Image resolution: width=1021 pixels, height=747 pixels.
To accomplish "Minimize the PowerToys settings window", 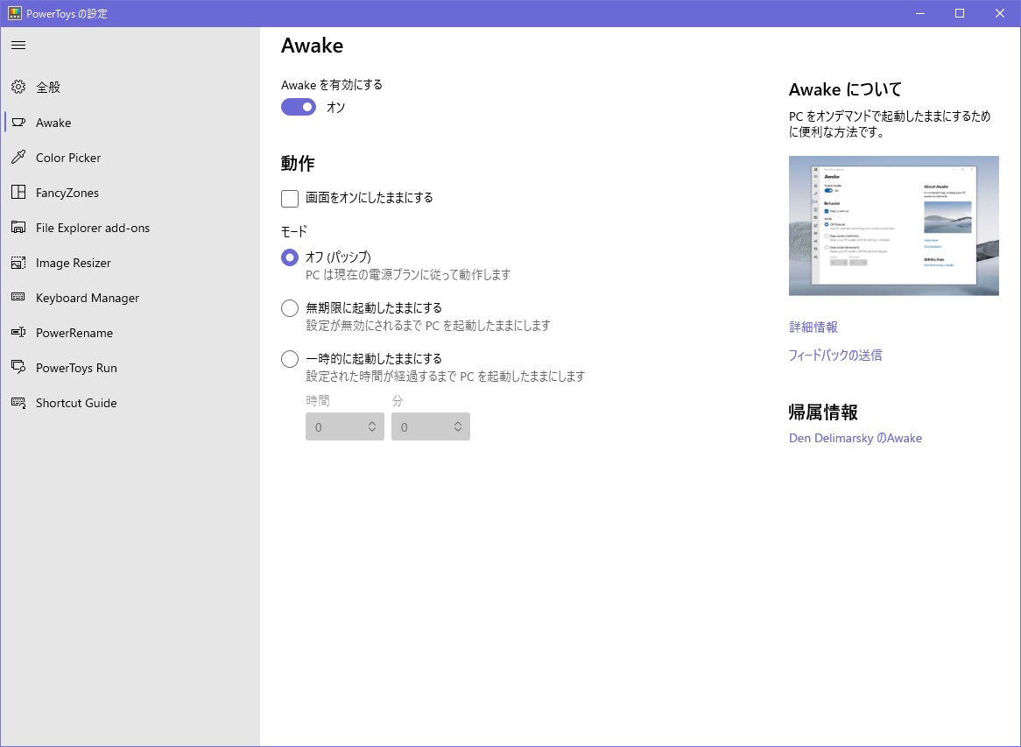I will (x=920, y=13).
